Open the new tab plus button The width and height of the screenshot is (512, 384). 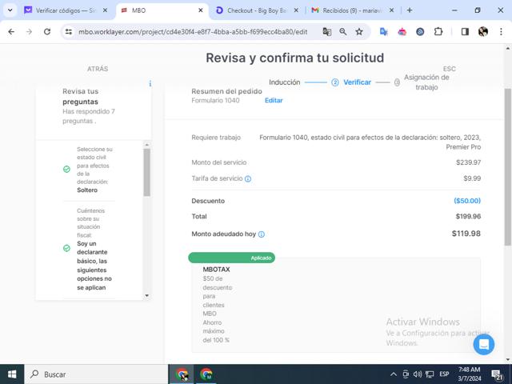coord(410,10)
